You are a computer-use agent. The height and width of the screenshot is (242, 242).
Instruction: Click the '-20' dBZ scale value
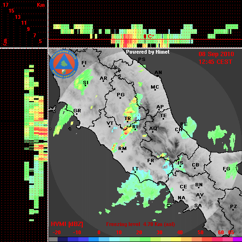coord(57,232)
